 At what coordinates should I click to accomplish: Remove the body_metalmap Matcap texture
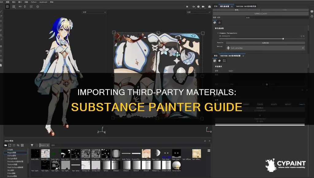303,48
